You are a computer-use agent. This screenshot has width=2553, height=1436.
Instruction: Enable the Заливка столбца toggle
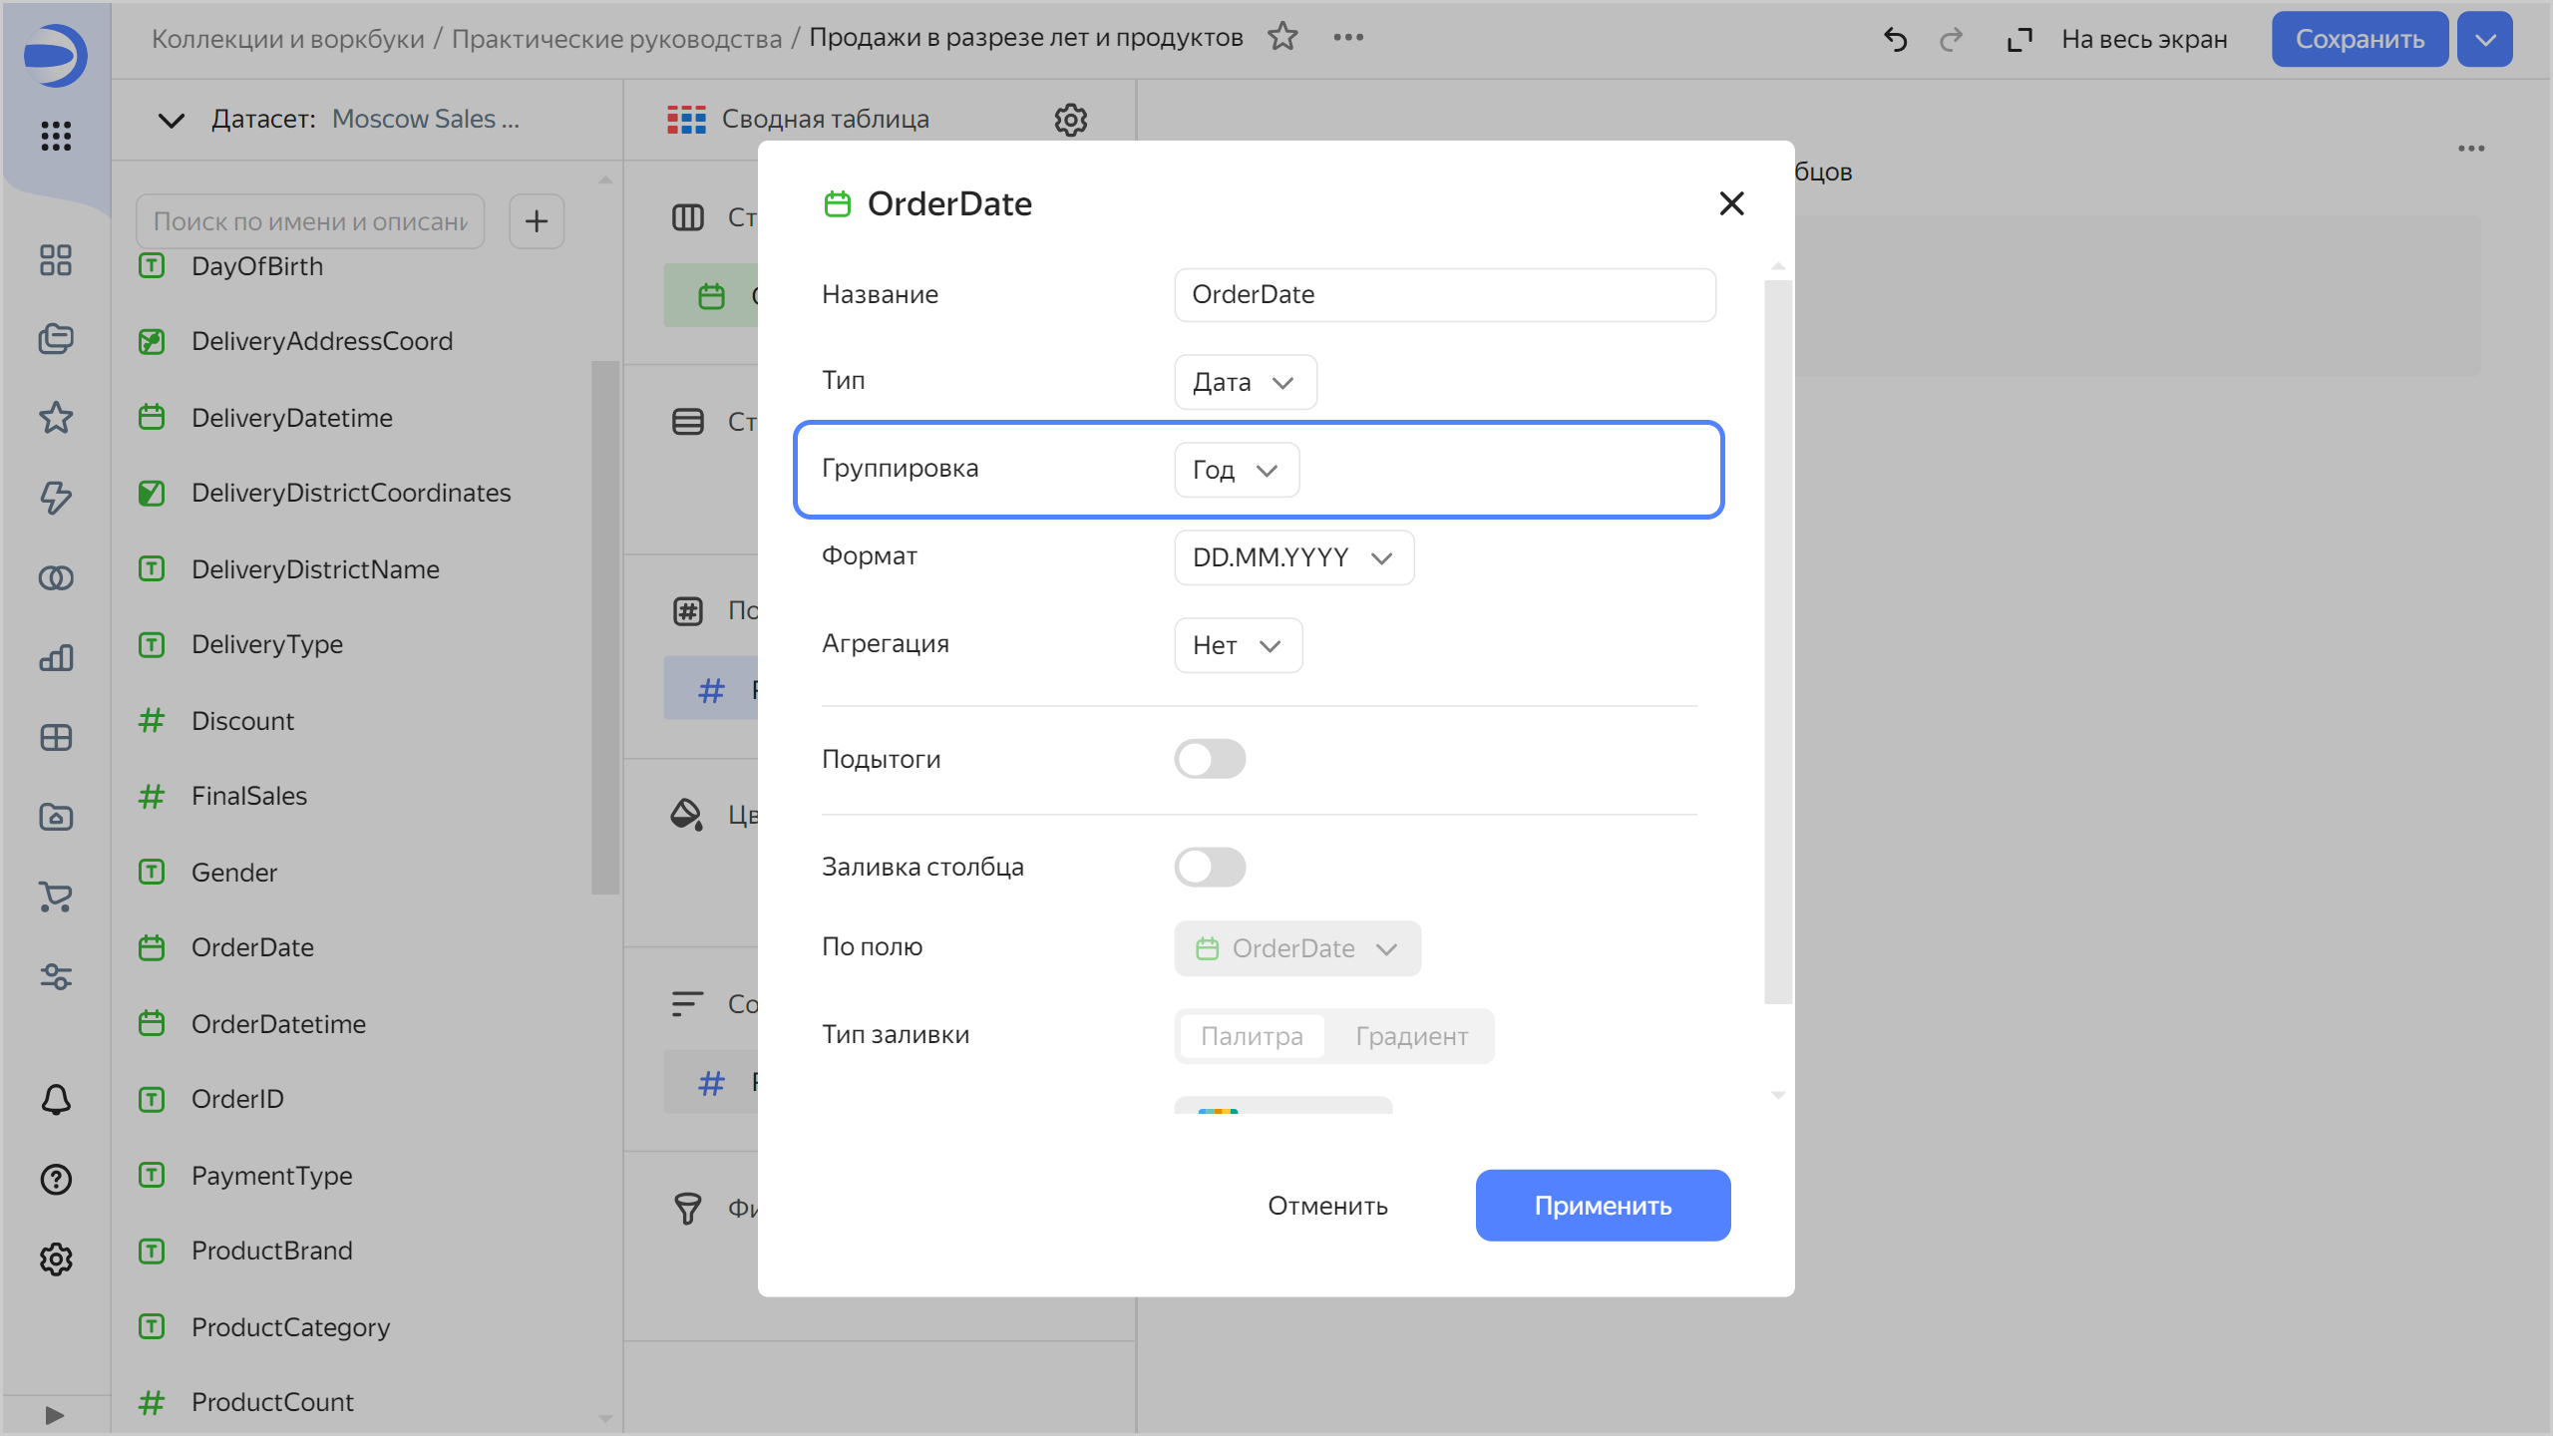coord(1209,867)
